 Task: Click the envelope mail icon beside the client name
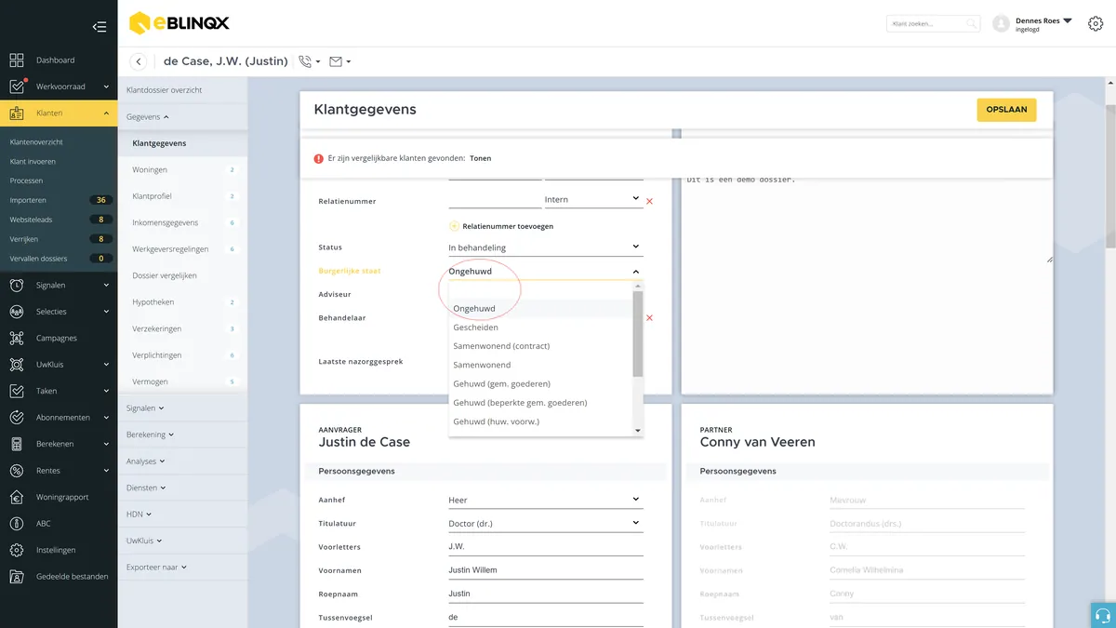[x=336, y=62]
